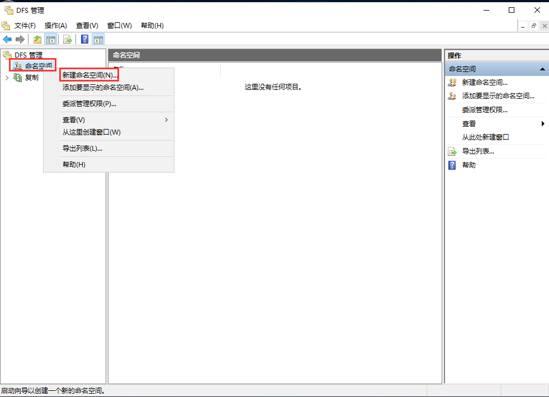Select the DFS 管理 root label in tree
Viewport: 549px width, 397px height.
tap(29, 55)
